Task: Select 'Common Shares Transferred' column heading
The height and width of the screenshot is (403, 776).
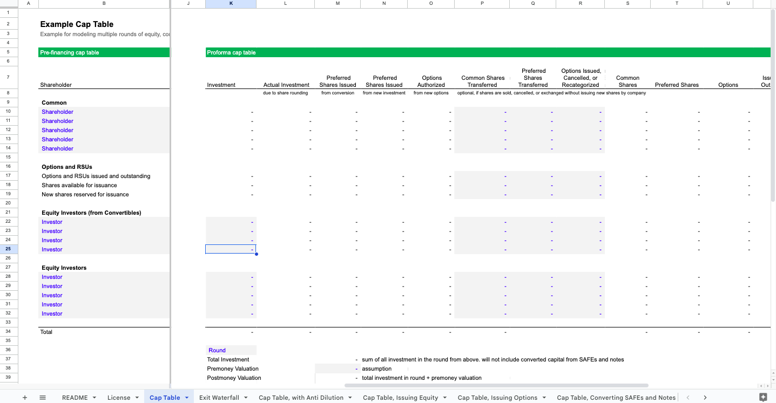Action: (482, 81)
